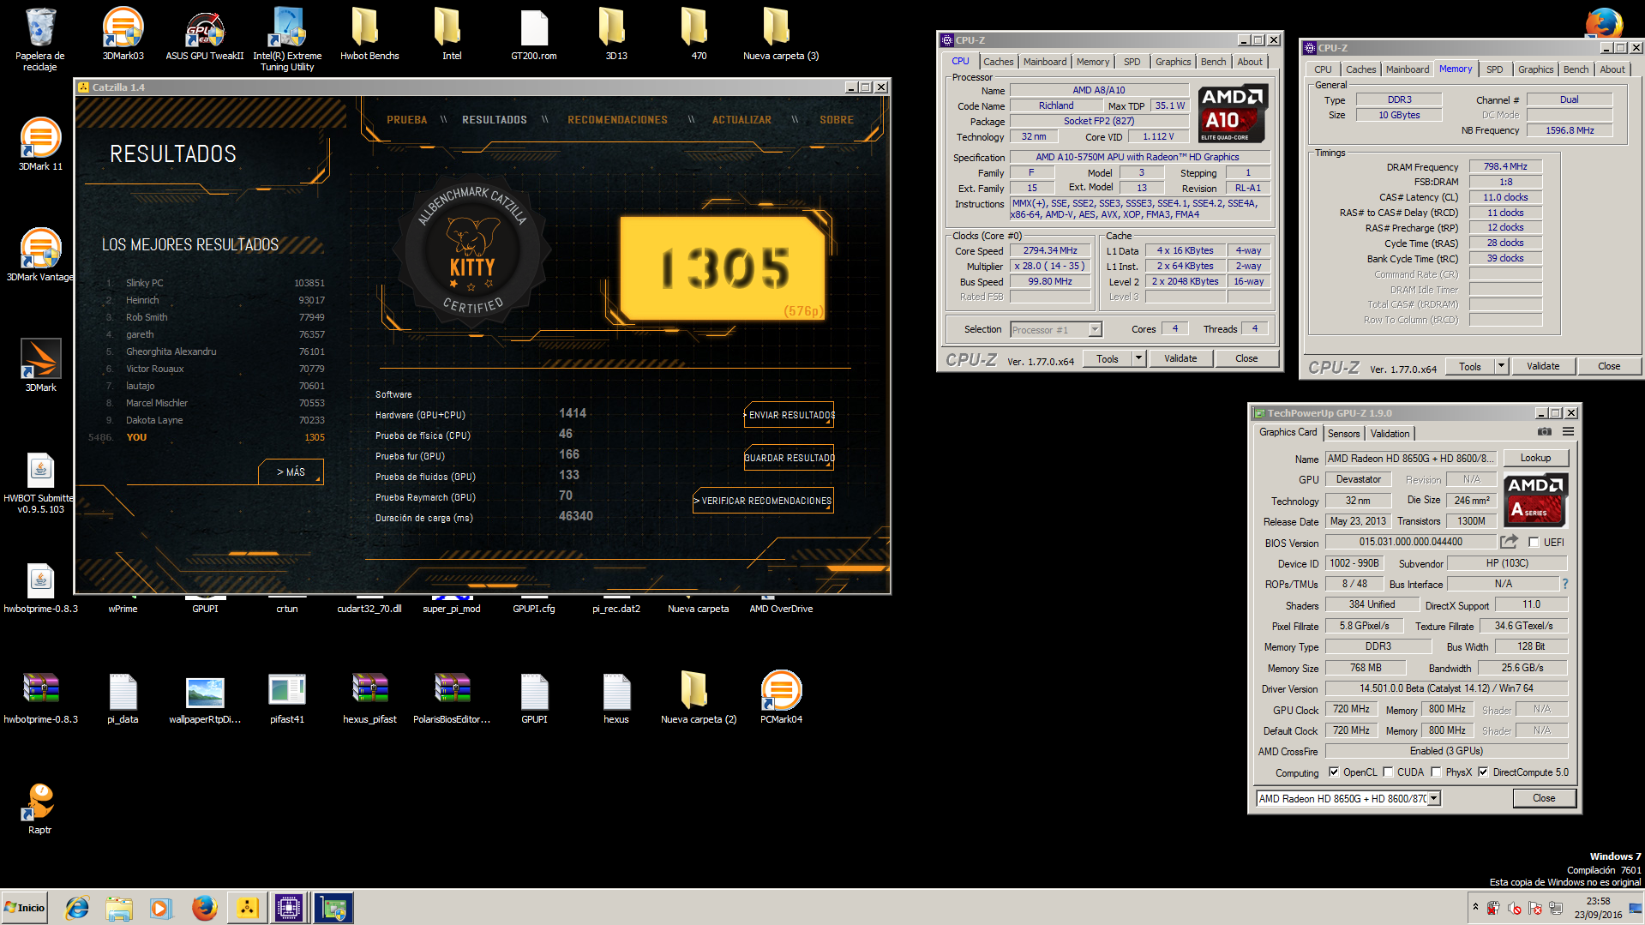Launch the 3DMark desktop shortcut
This screenshot has width=1645, height=925.
[x=40, y=365]
